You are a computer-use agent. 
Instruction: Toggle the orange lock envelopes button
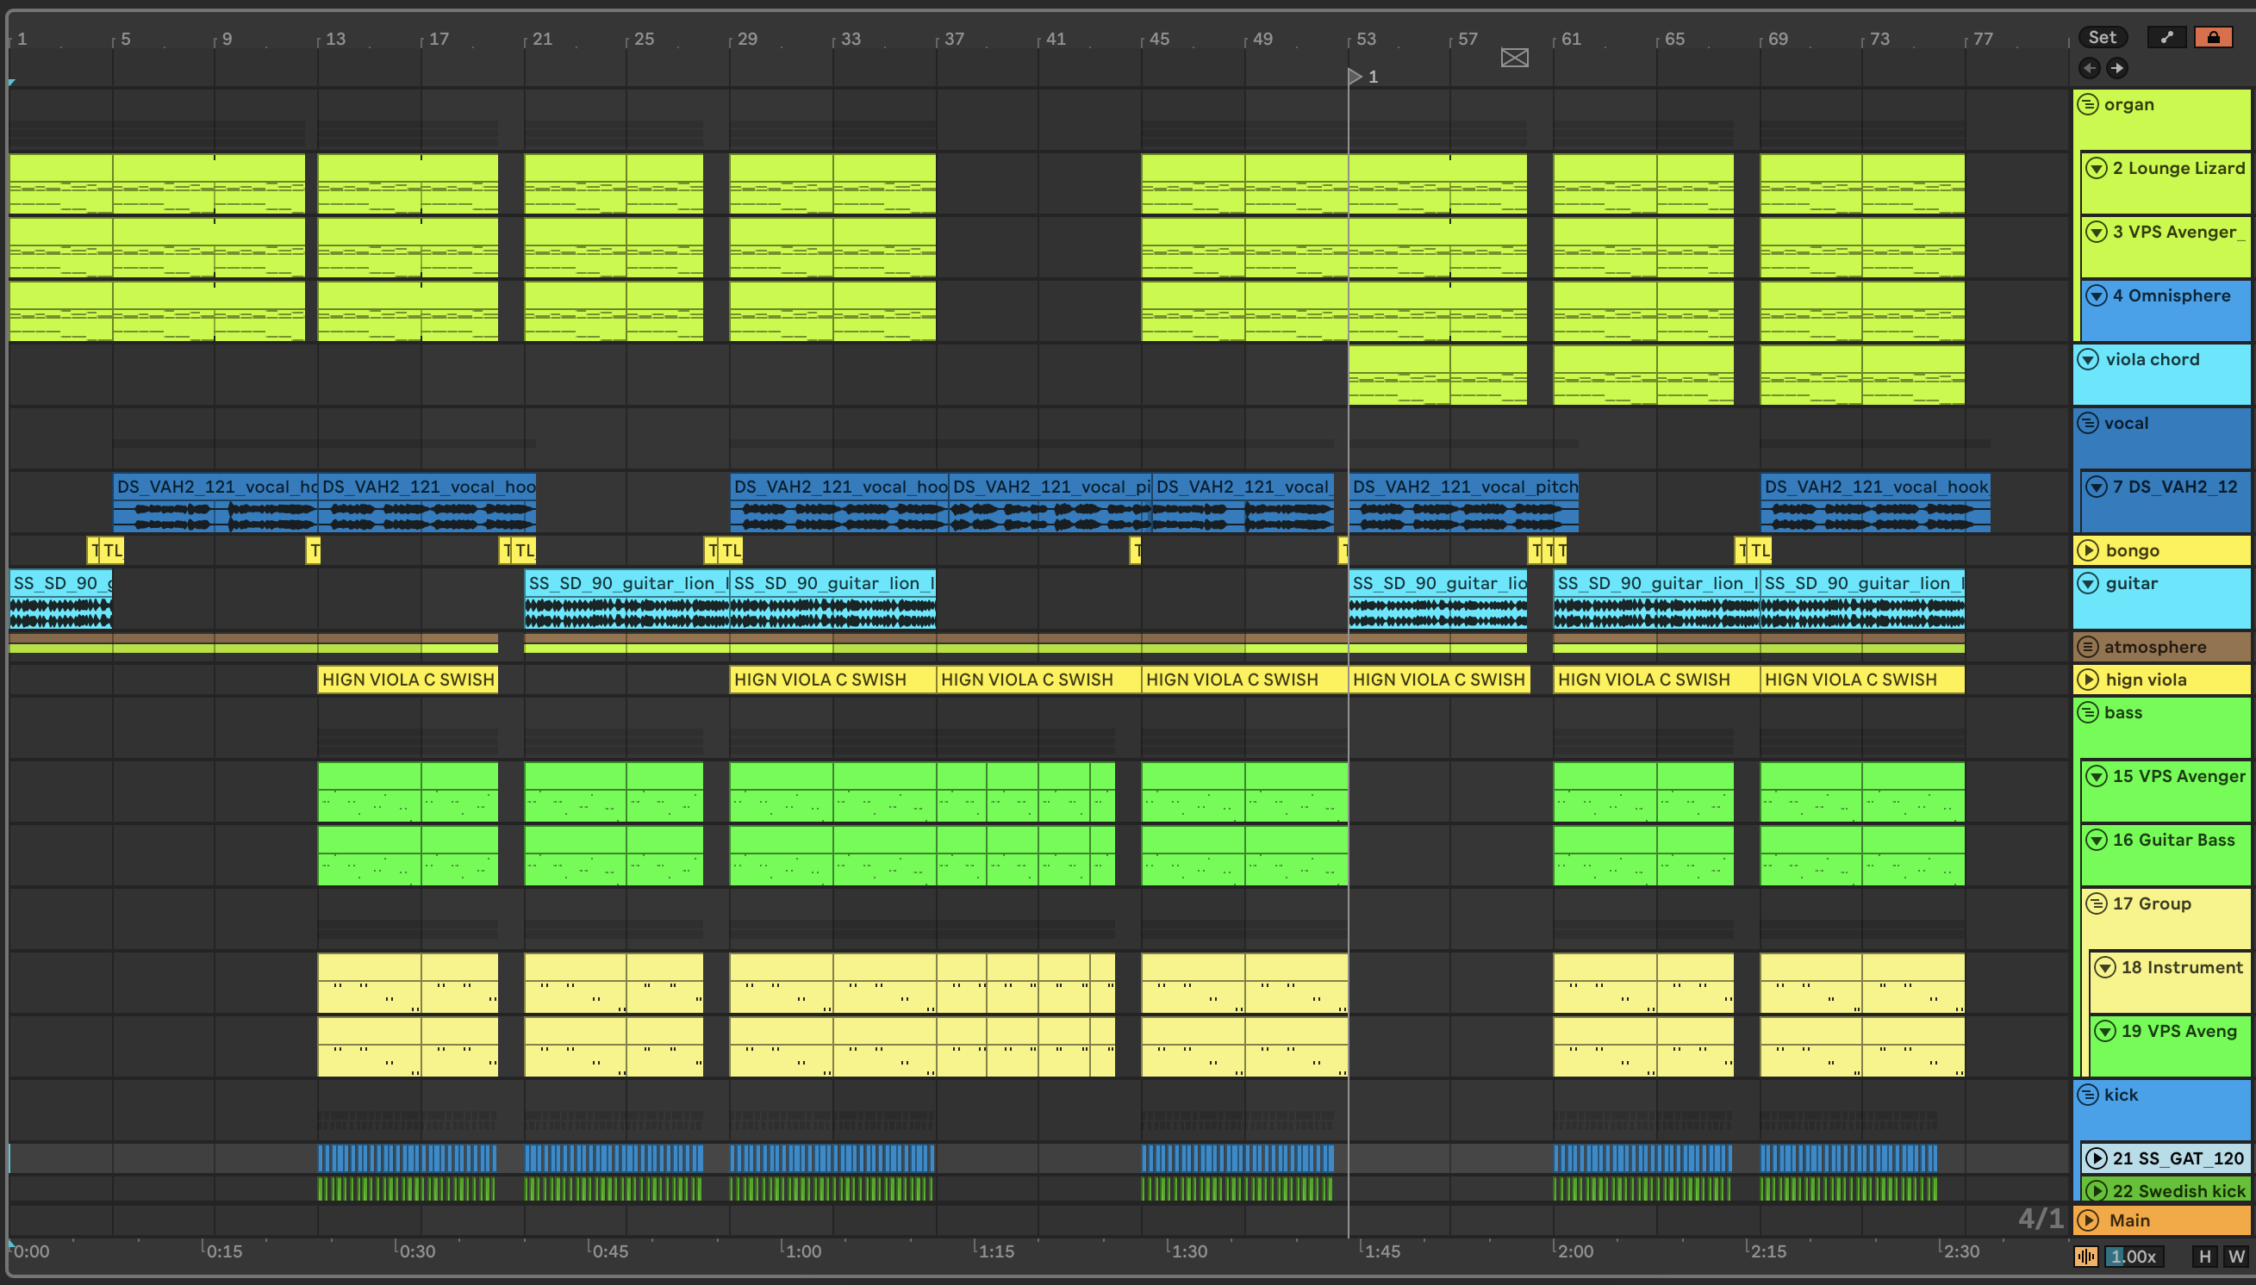[2213, 37]
